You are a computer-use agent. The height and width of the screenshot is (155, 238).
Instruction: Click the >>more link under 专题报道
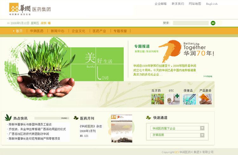(208, 76)
